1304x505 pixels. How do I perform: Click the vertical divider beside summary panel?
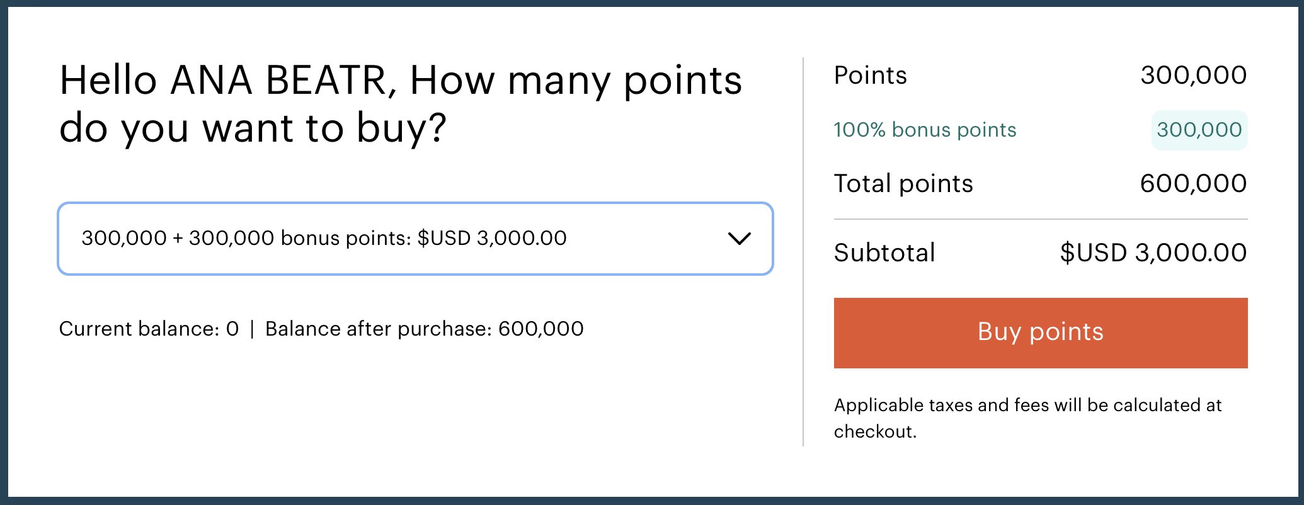click(803, 252)
